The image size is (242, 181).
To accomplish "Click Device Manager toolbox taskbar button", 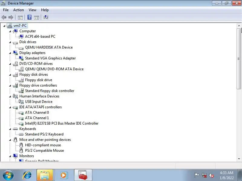I will point(83,175).
